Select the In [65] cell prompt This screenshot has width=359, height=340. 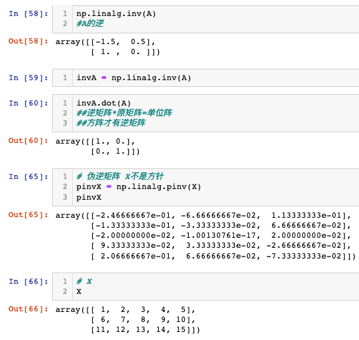coord(29,177)
